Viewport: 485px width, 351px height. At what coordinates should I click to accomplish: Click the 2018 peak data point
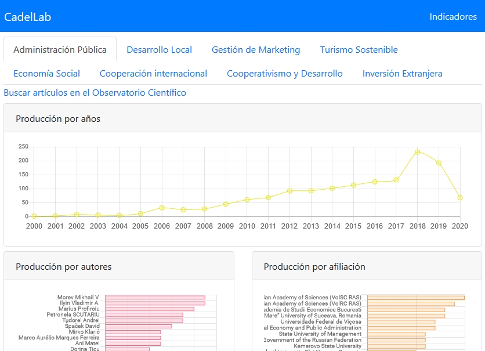click(x=417, y=152)
